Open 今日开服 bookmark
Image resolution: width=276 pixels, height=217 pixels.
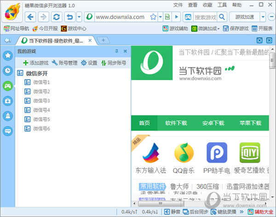point(45,29)
